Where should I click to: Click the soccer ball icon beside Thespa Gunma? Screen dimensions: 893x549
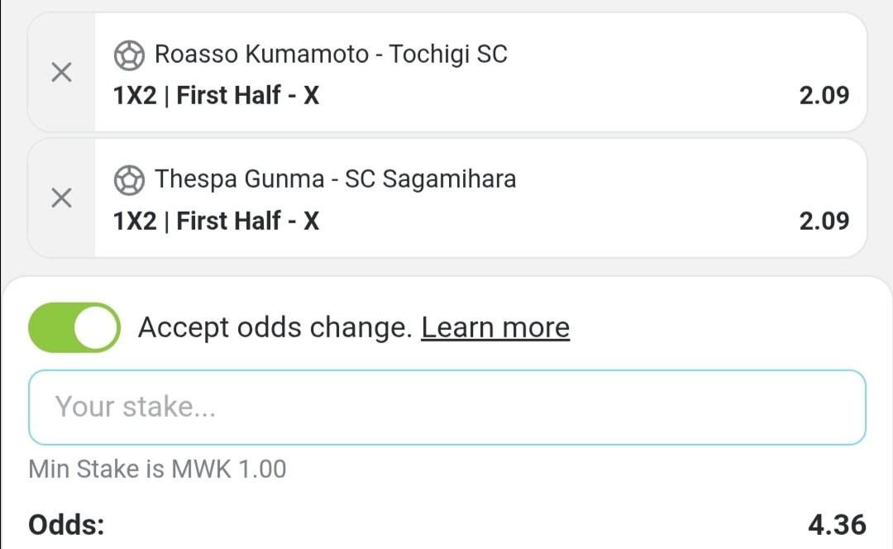click(129, 180)
